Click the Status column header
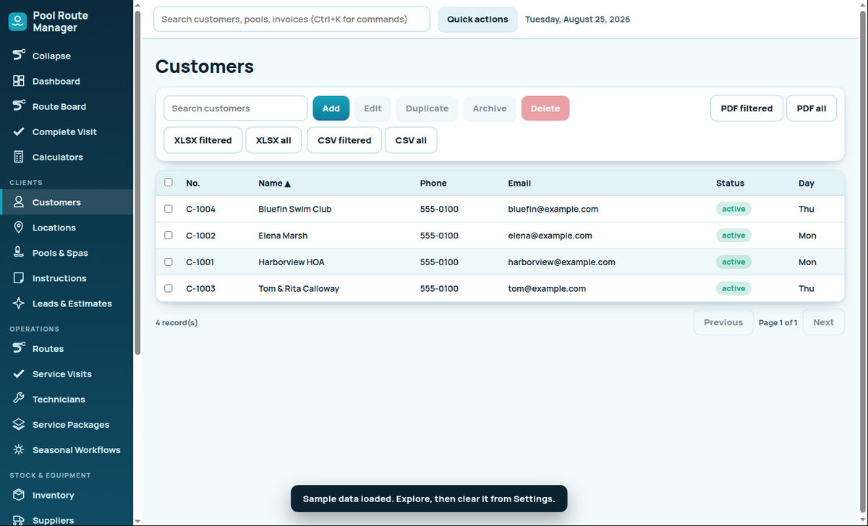Image resolution: width=868 pixels, height=526 pixels. [730, 184]
